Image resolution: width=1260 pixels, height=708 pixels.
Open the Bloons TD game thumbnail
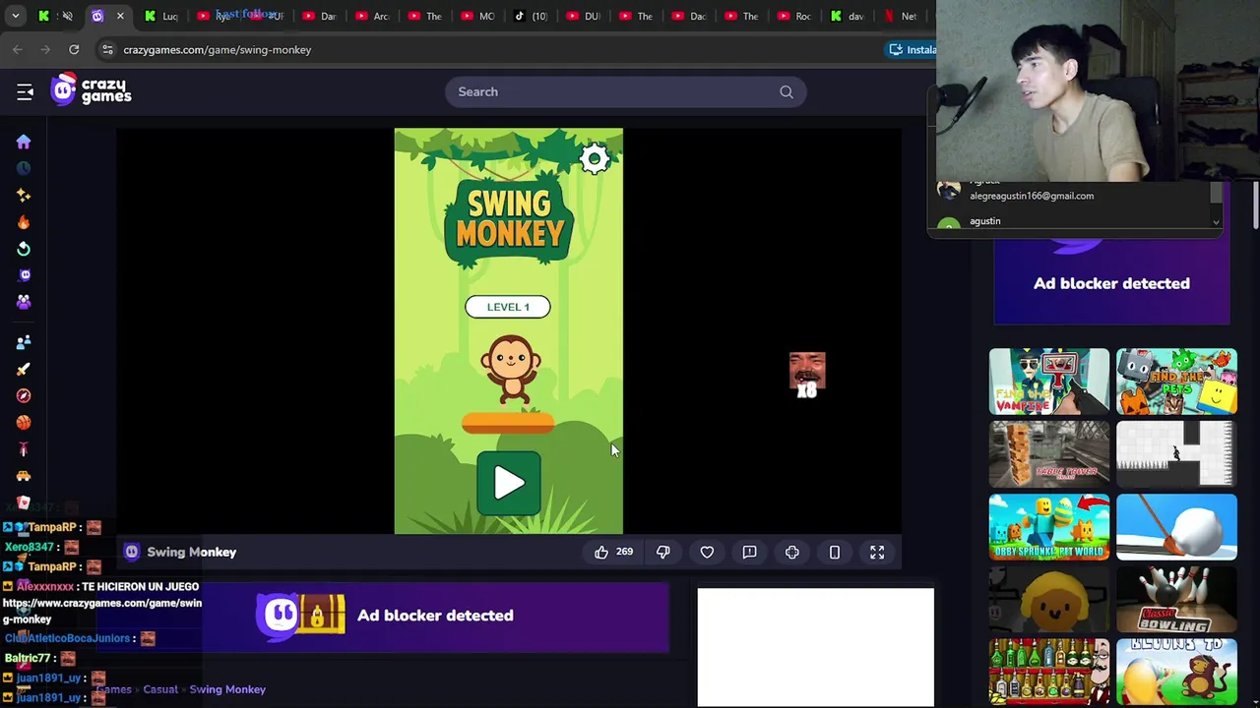point(1176,672)
